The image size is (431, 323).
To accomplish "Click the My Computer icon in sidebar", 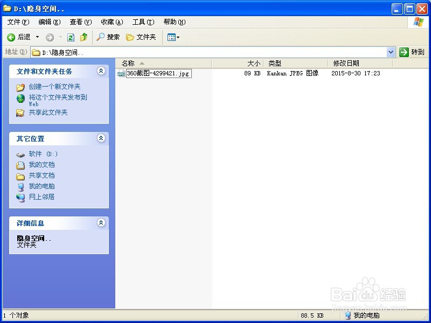I will 20,187.
